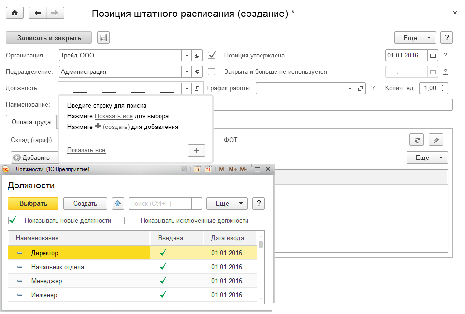
Task: Click the Home icon button
Action: 15,14
